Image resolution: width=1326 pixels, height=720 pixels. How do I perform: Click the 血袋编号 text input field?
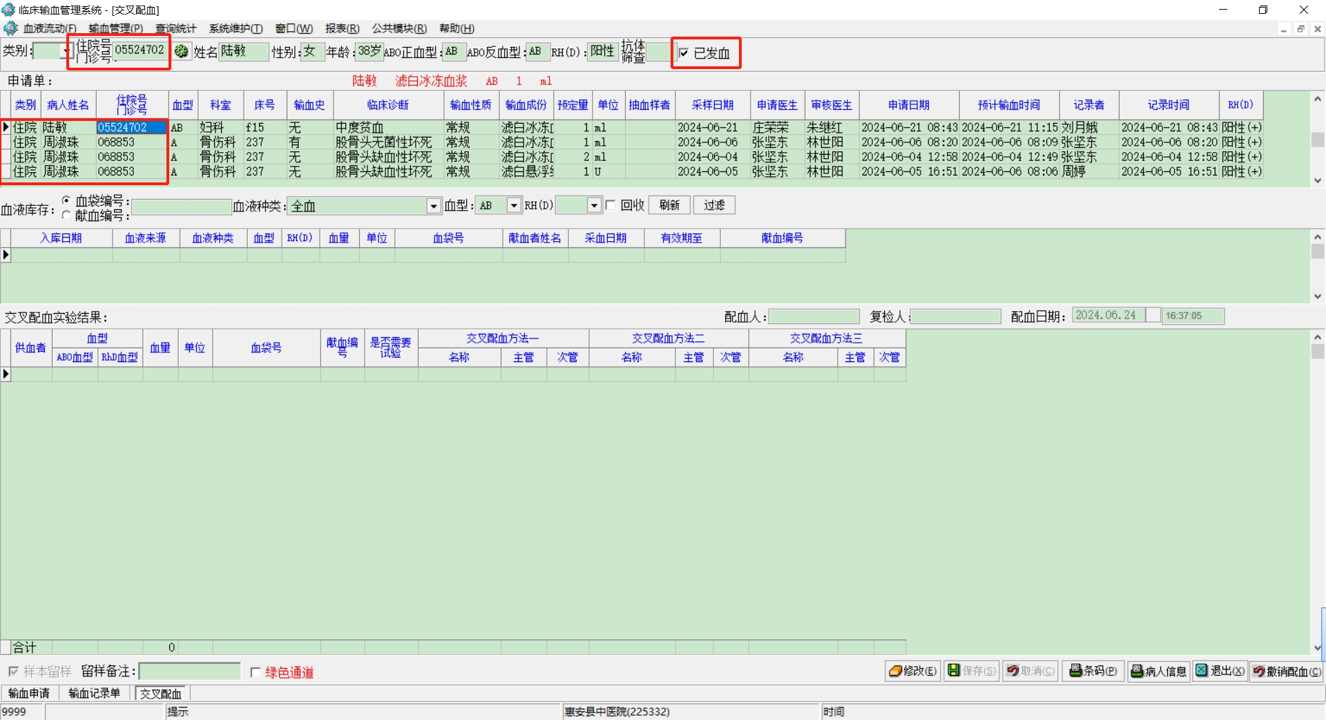tap(182, 207)
